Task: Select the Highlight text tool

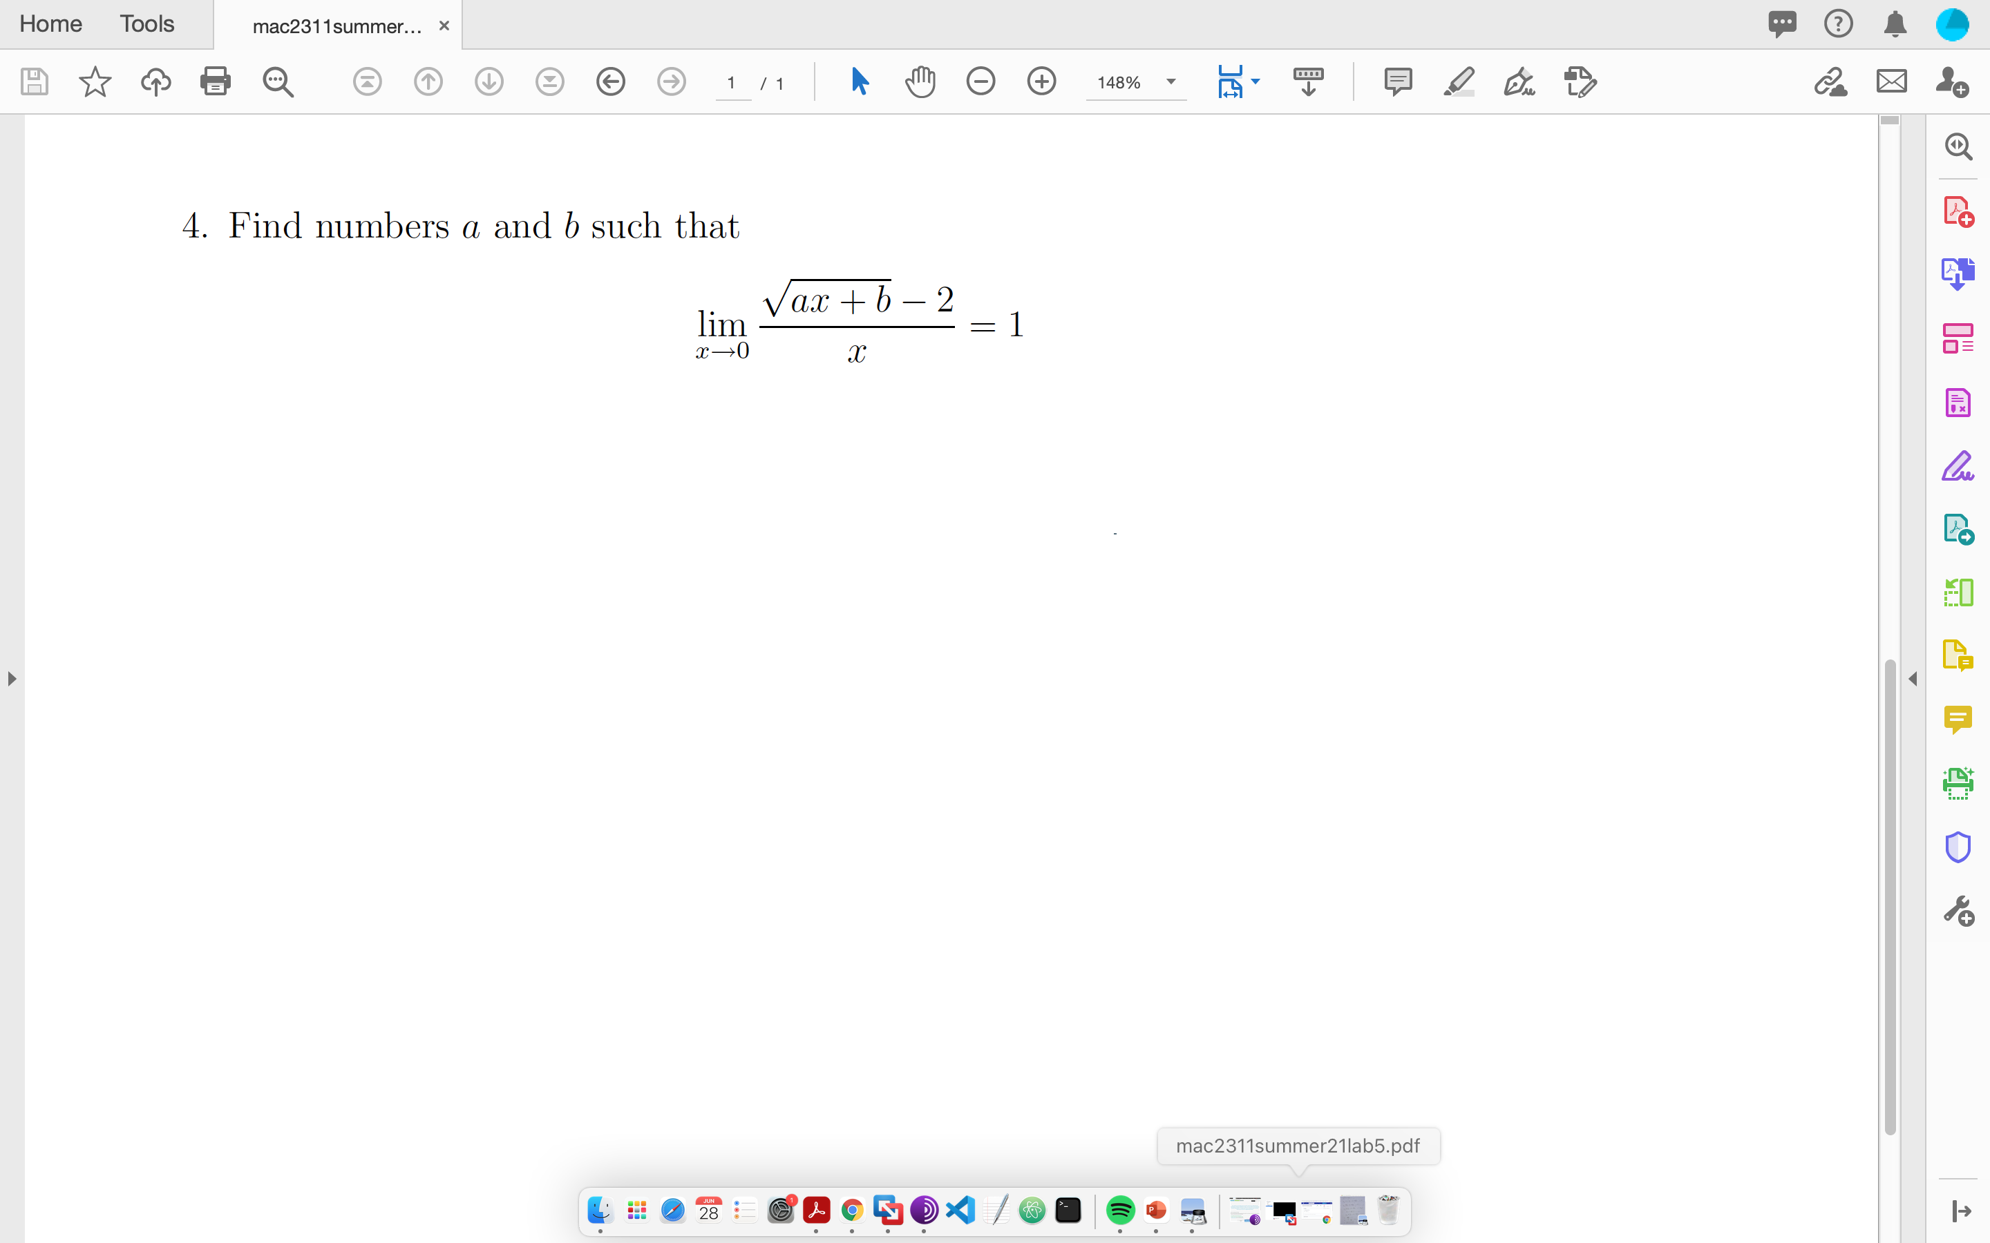Action: (1457, 81)
